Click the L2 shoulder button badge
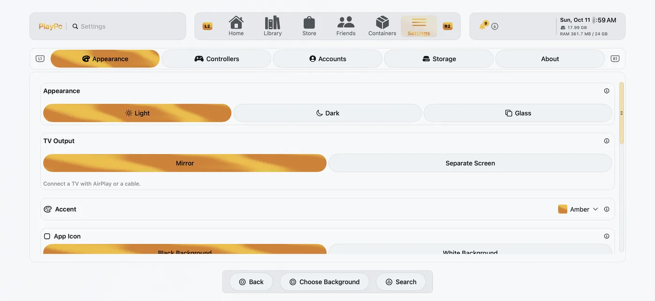 tap(207, 26)
